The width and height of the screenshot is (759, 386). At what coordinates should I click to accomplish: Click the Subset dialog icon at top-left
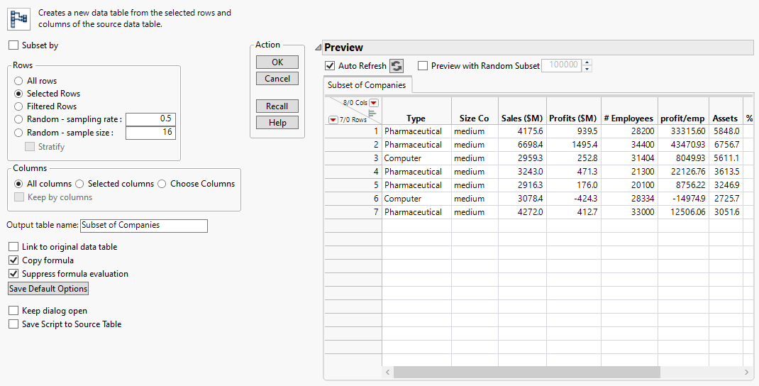click(18, 18)
